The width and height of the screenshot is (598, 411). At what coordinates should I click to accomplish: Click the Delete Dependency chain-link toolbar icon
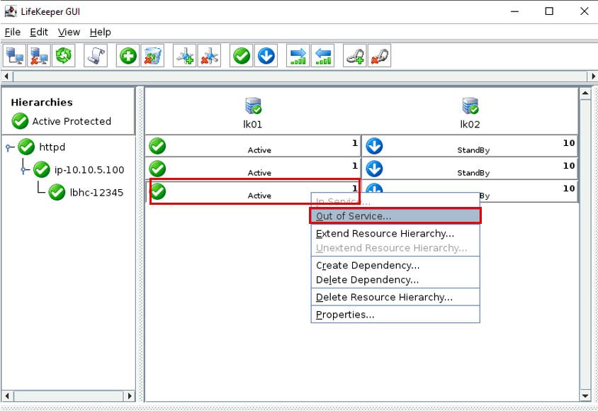[x=379, y=56]
